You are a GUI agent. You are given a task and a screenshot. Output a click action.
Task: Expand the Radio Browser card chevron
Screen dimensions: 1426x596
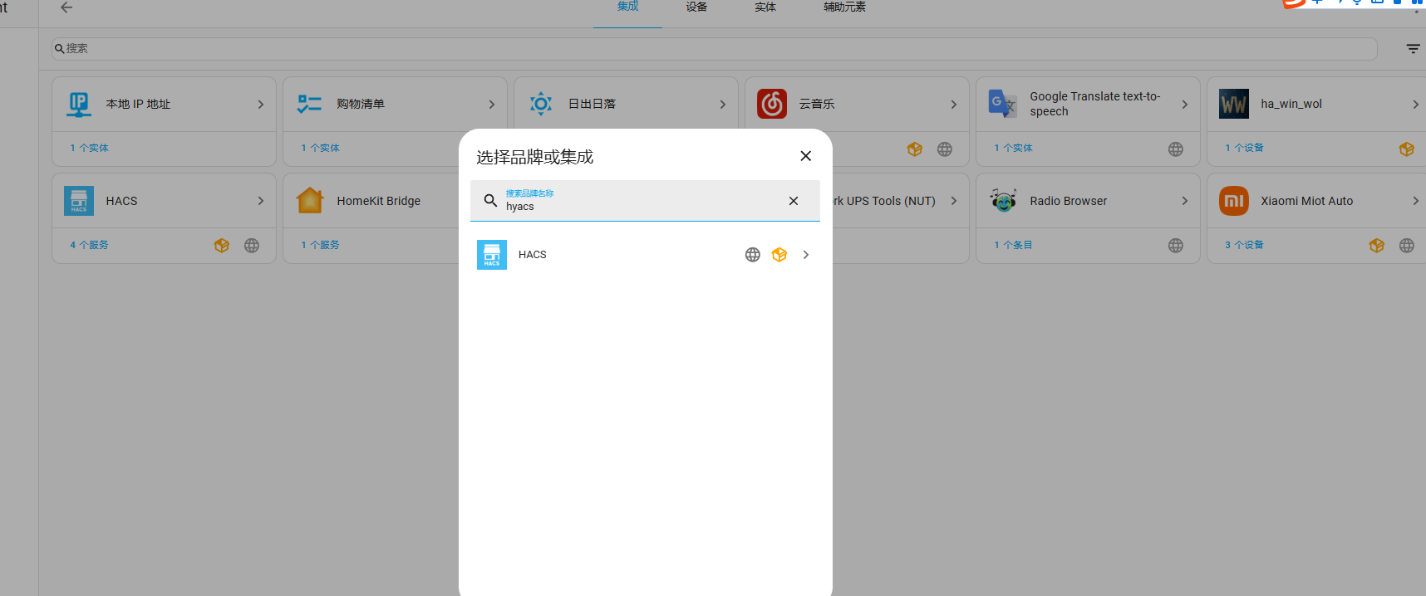tap(1184, 201)
